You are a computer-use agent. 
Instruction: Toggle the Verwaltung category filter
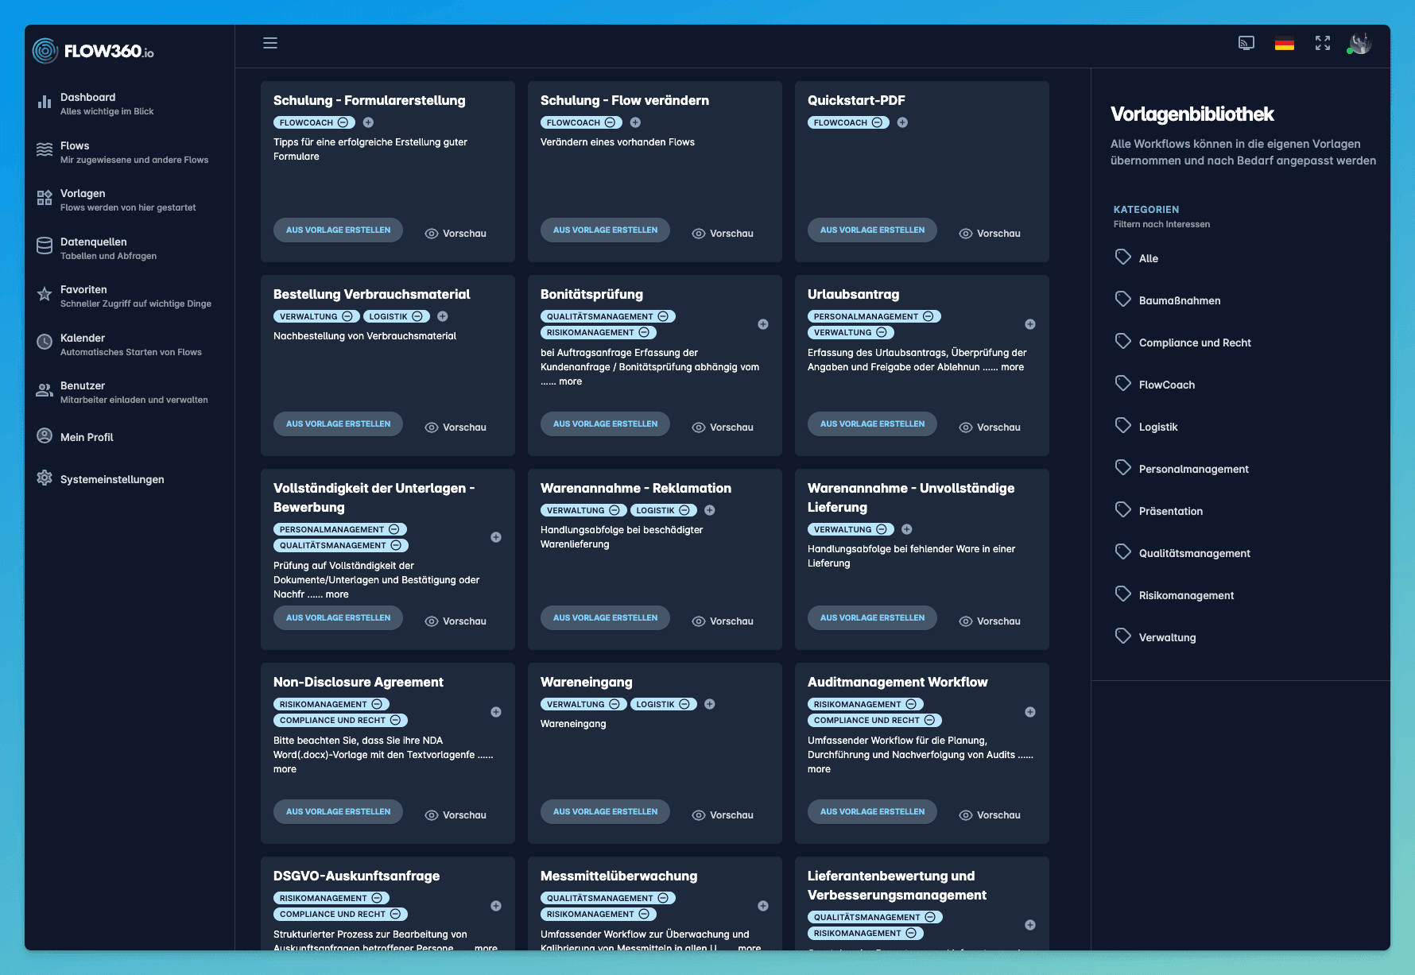click(x=1167, y=636)
